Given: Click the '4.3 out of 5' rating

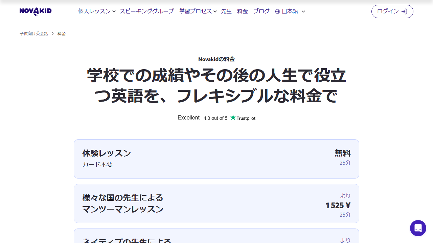Looking at the screenshot, I should (215, 118).
